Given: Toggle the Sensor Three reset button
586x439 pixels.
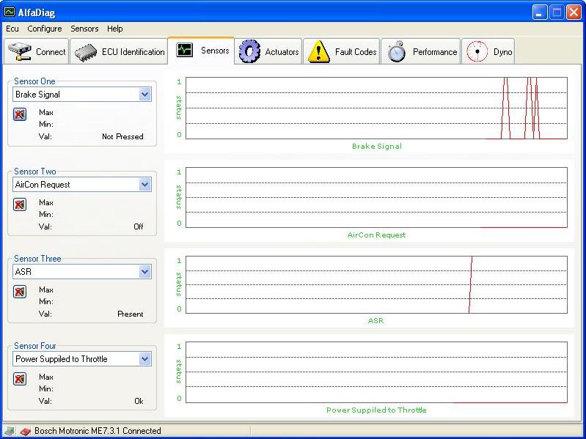Looking at the screenshot, I should coord(20,292).
